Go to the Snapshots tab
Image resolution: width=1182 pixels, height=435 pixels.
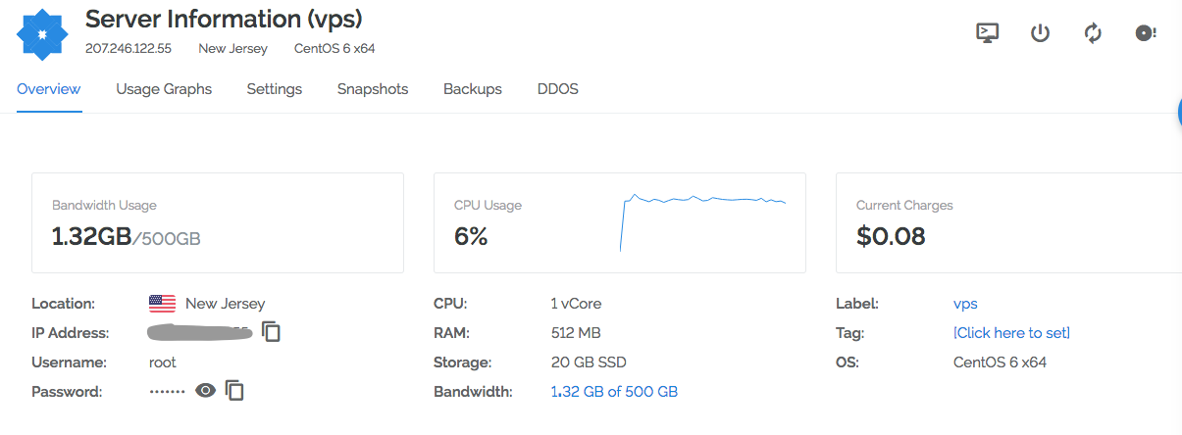(373, 89)
